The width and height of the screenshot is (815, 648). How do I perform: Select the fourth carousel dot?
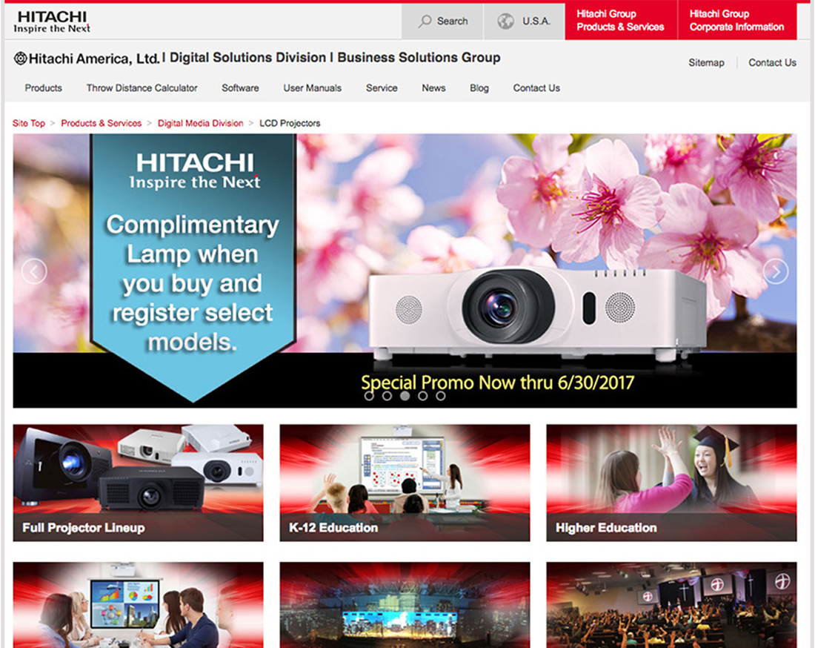422,396
